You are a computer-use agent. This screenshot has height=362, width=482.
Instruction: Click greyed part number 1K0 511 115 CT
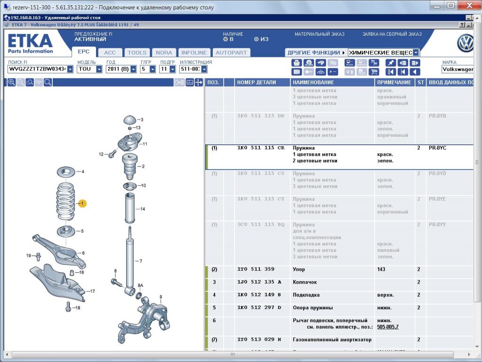(261, 199)
